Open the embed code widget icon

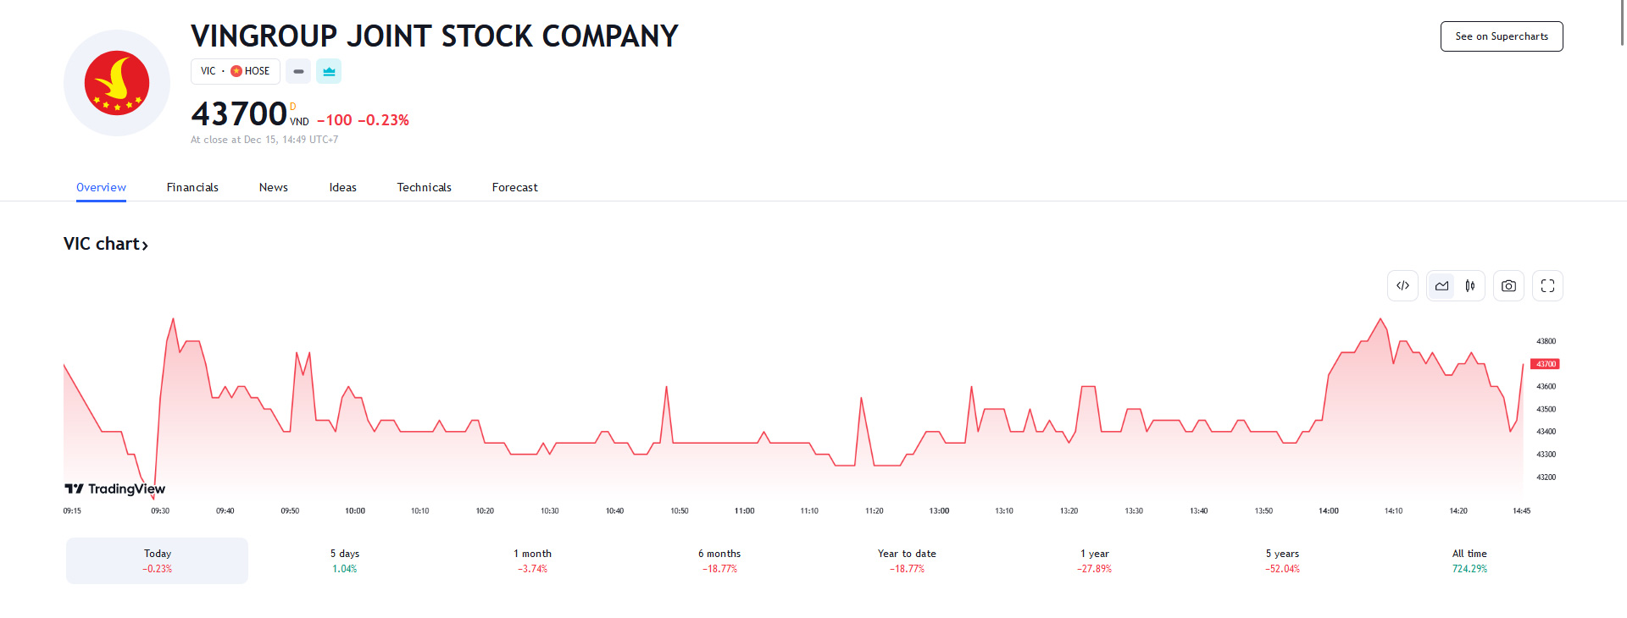(x=1402, y=286)
